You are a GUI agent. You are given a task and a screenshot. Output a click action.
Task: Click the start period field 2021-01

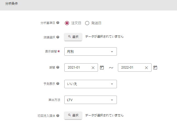point(77,67)
